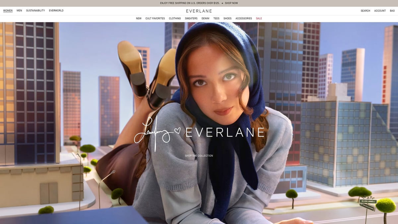View the shopping Bag

(392, 11)
